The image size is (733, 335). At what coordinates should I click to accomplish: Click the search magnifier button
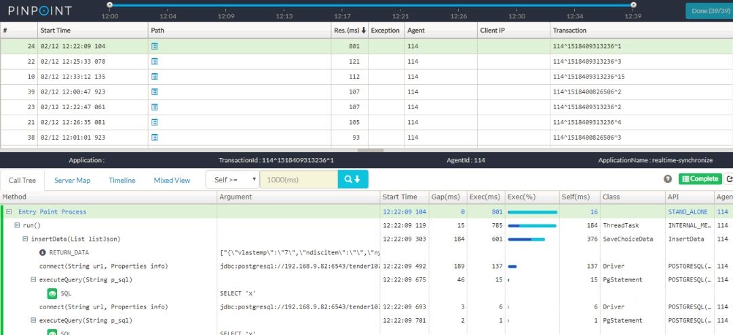(353, 180)
